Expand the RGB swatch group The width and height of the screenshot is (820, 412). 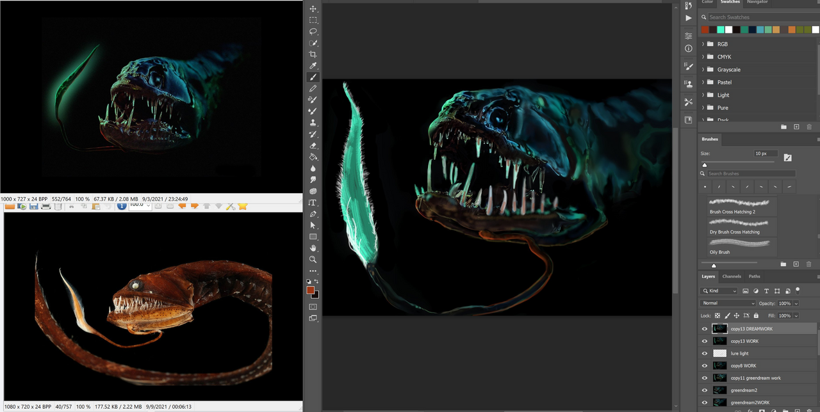[x=703, y=44]
